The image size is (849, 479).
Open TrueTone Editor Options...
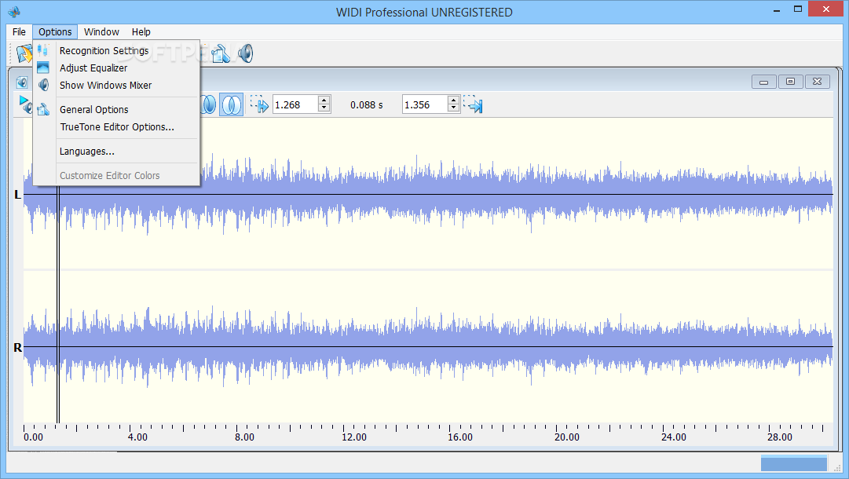tap(116, 126)
